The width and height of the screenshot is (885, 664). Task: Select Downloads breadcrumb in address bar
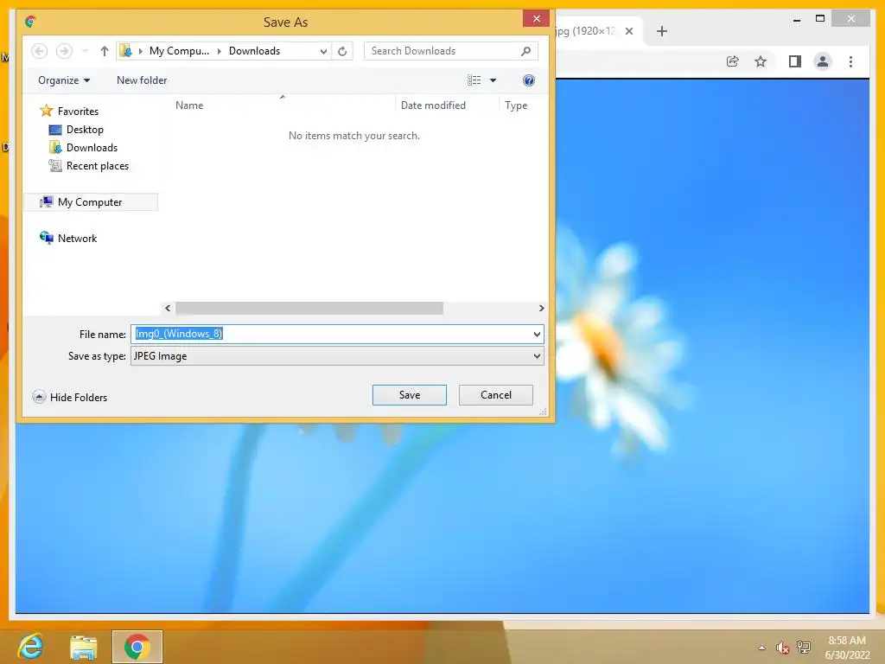pos(254,51)
